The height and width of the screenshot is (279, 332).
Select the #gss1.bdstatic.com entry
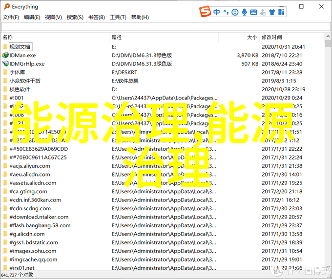[x=34, y=242]
